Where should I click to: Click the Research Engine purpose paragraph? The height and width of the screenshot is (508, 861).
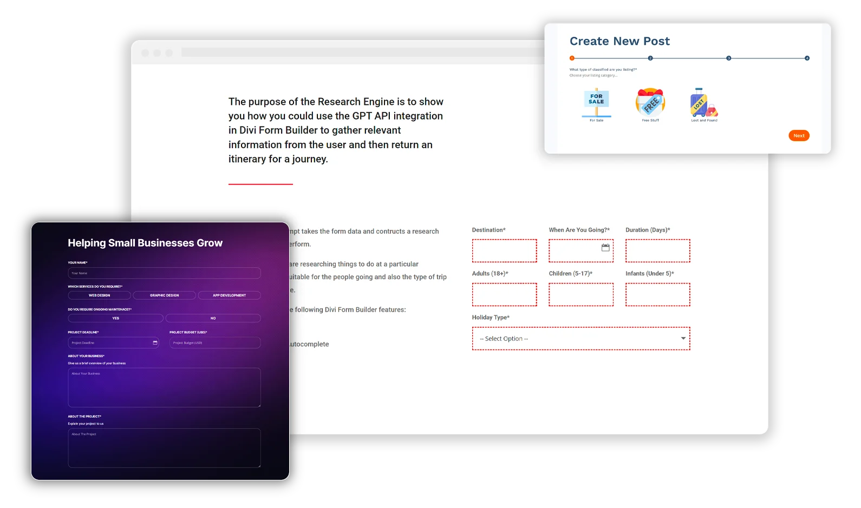click(336, 130)
